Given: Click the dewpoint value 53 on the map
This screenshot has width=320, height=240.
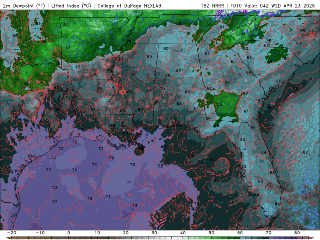Looking at the screenshot, I should coord(68,48).
